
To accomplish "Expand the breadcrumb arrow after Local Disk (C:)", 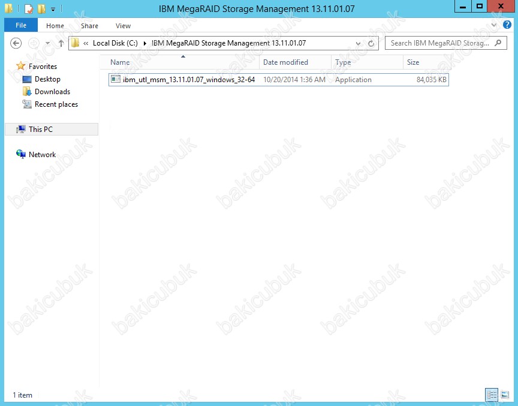I will [144, 43].
